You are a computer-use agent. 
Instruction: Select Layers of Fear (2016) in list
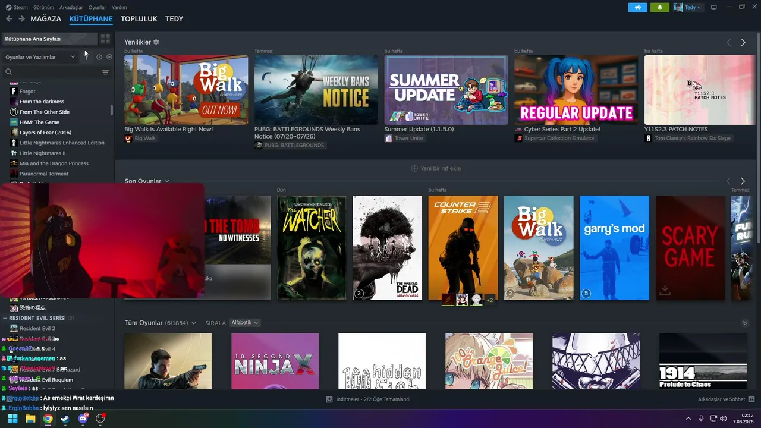[45, 133]
